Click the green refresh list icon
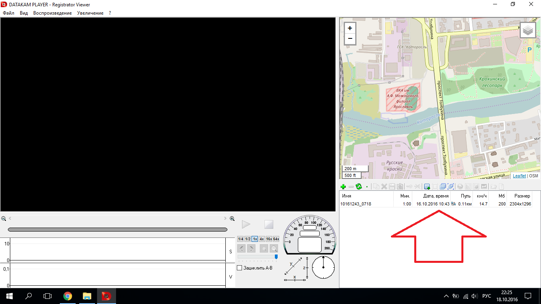541x304 pixels. [359, 186]
